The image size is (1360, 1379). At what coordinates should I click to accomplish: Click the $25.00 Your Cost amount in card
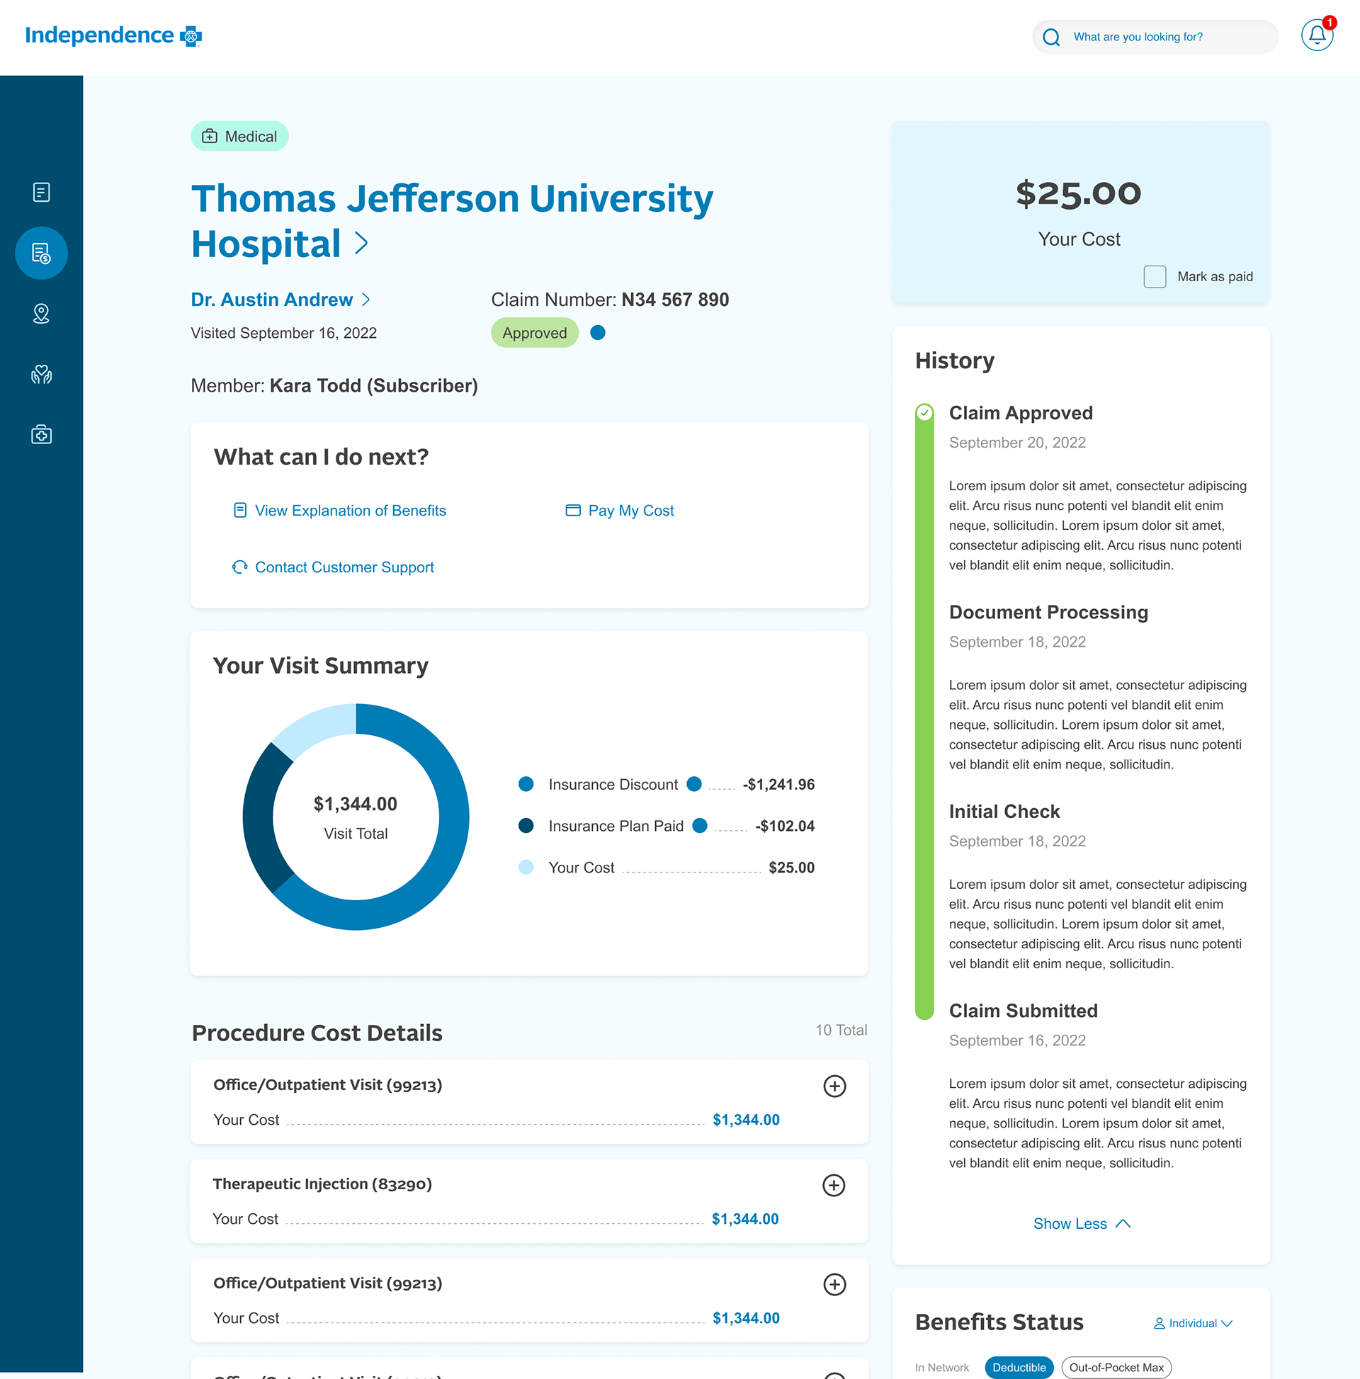[1079, 193]
